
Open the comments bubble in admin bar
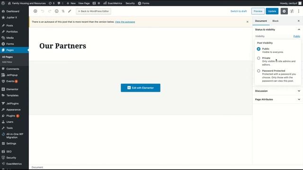coord(61,3)
